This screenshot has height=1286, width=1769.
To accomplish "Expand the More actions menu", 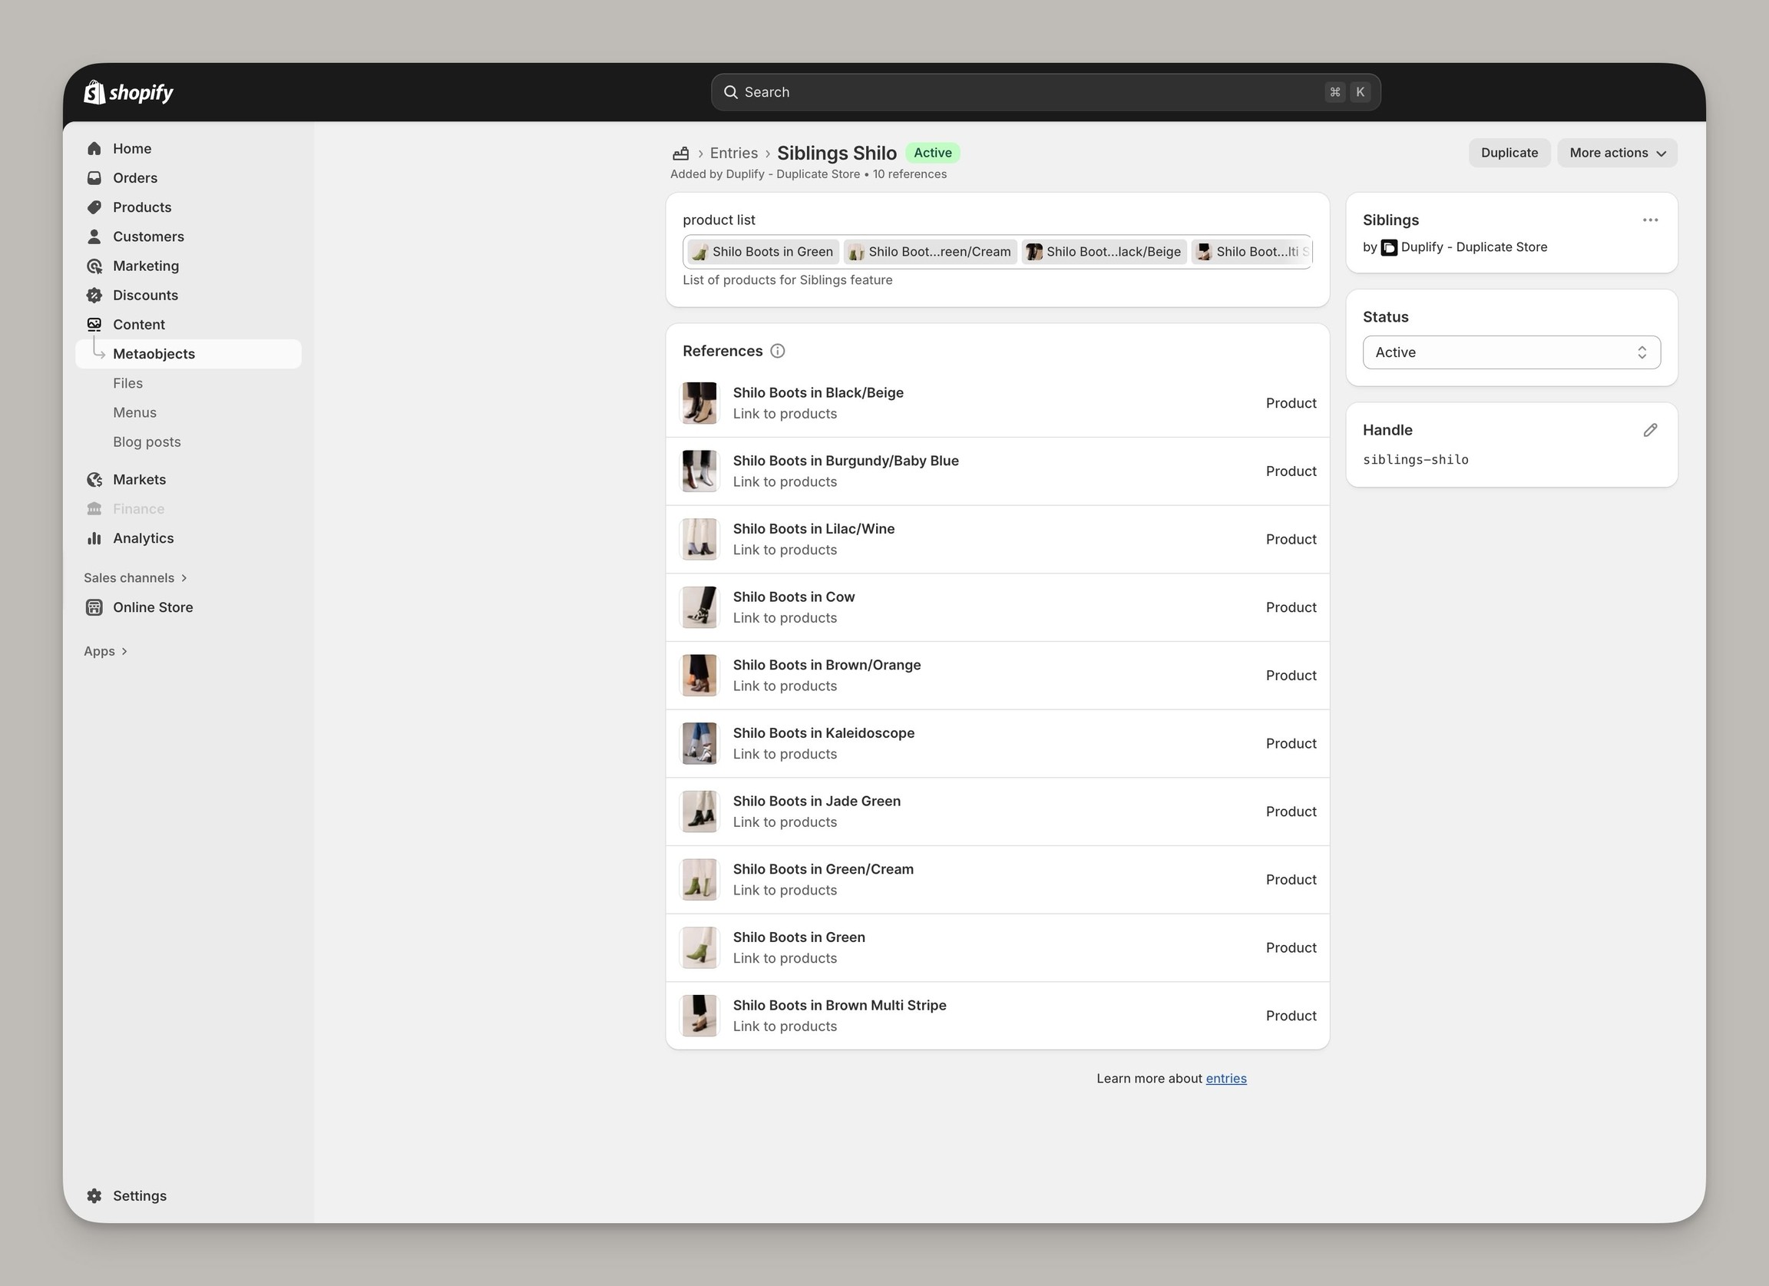I will 1617,153.
